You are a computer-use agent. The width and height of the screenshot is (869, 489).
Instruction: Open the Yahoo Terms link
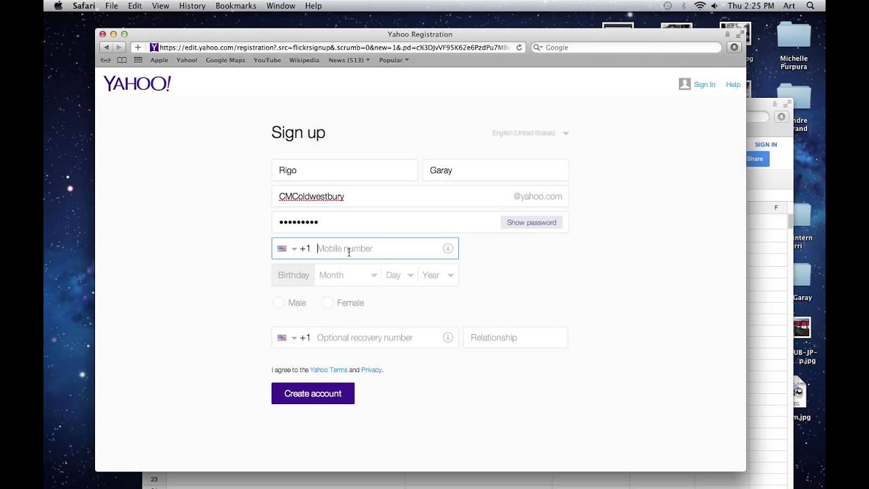[x=329, y=370]
